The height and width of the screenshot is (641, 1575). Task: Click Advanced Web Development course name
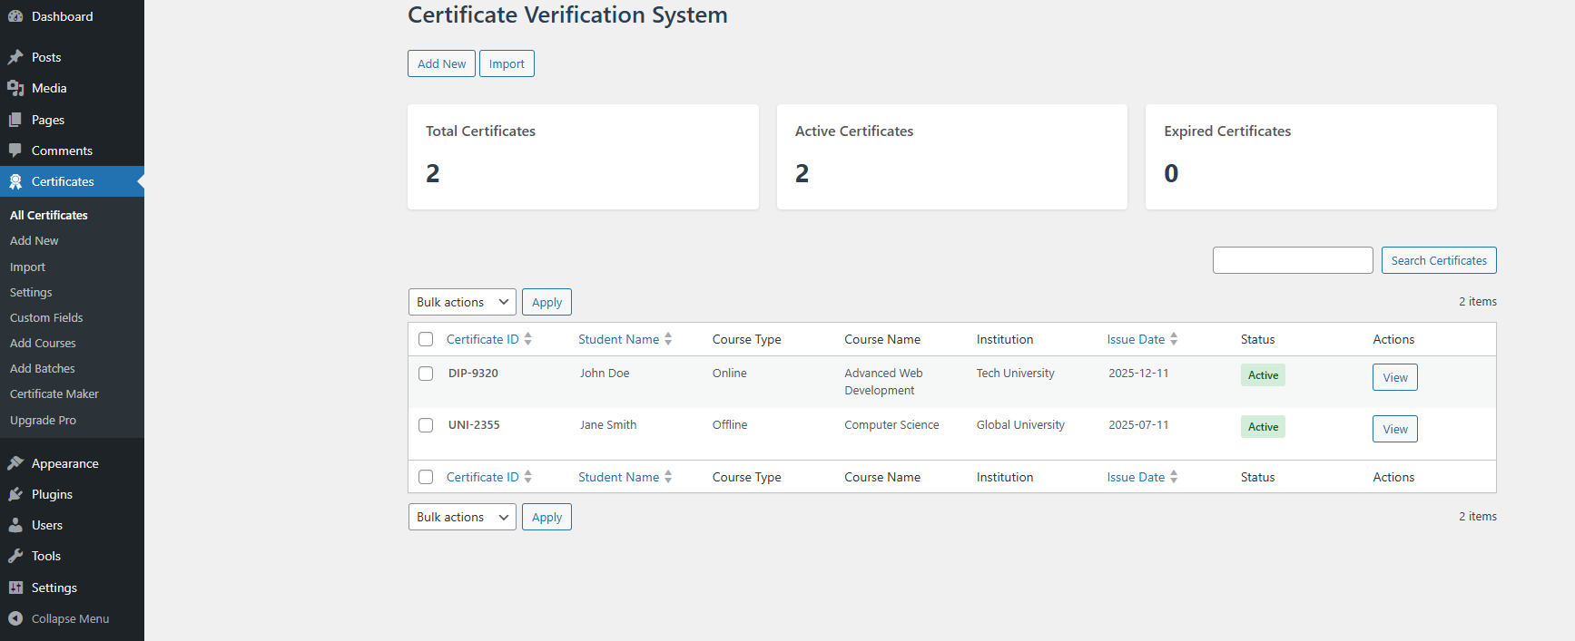click(x=883, y=382)
